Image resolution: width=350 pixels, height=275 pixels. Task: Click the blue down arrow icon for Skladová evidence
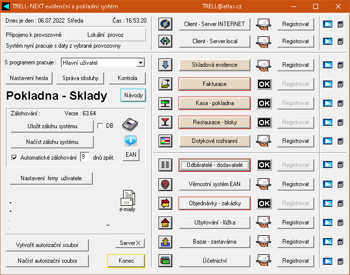165,65
